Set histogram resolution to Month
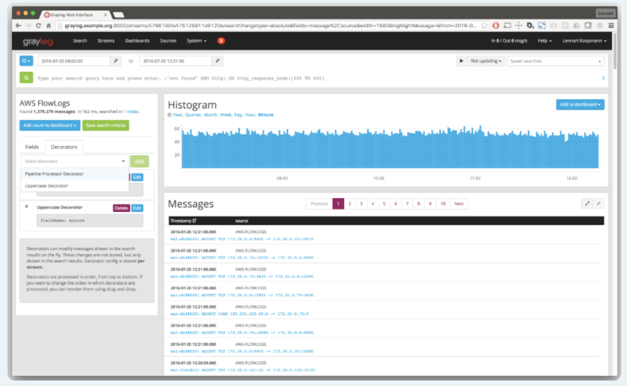The width and height of the screenshot is (627, 386). pyautogui.click(x=211, y=115)
